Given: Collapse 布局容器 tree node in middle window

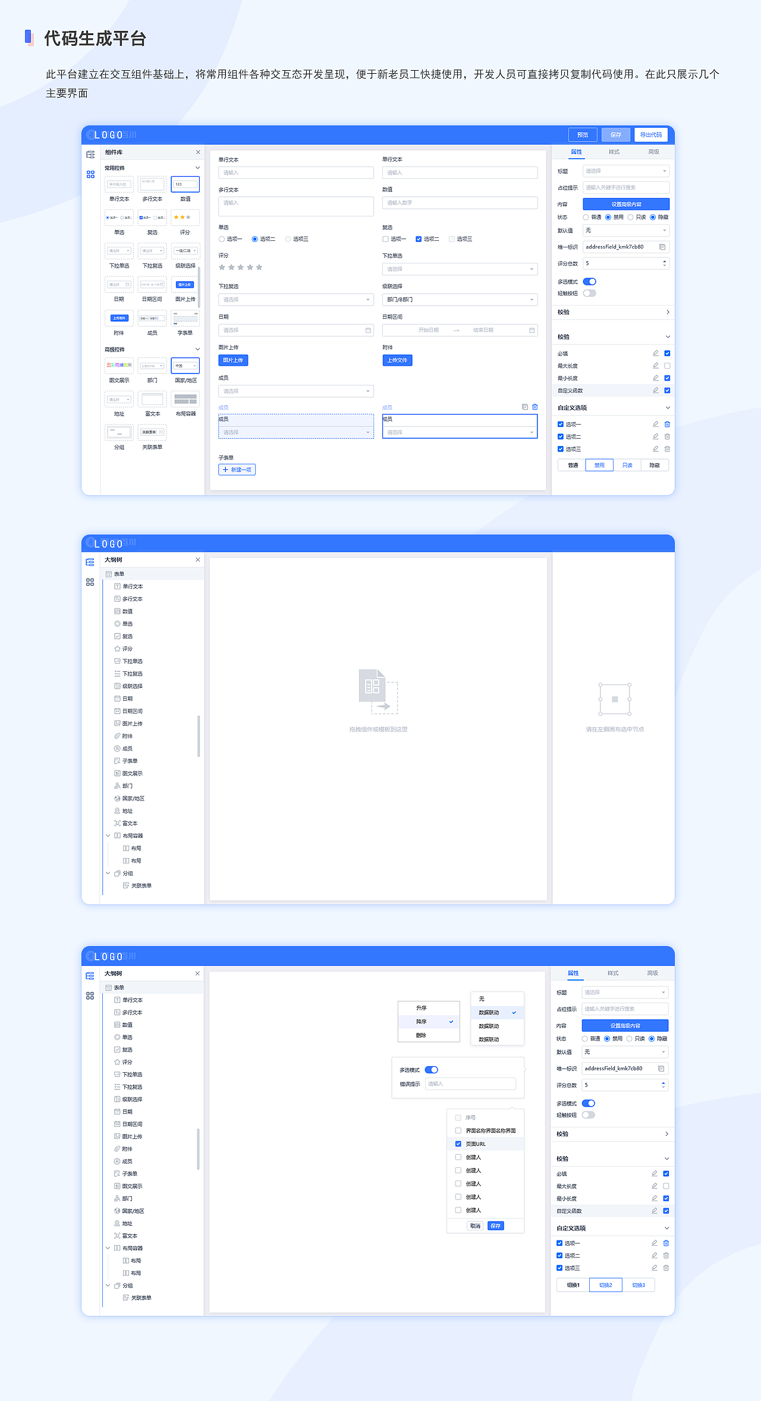Looking at the screenshot, I should coord(108,835).
